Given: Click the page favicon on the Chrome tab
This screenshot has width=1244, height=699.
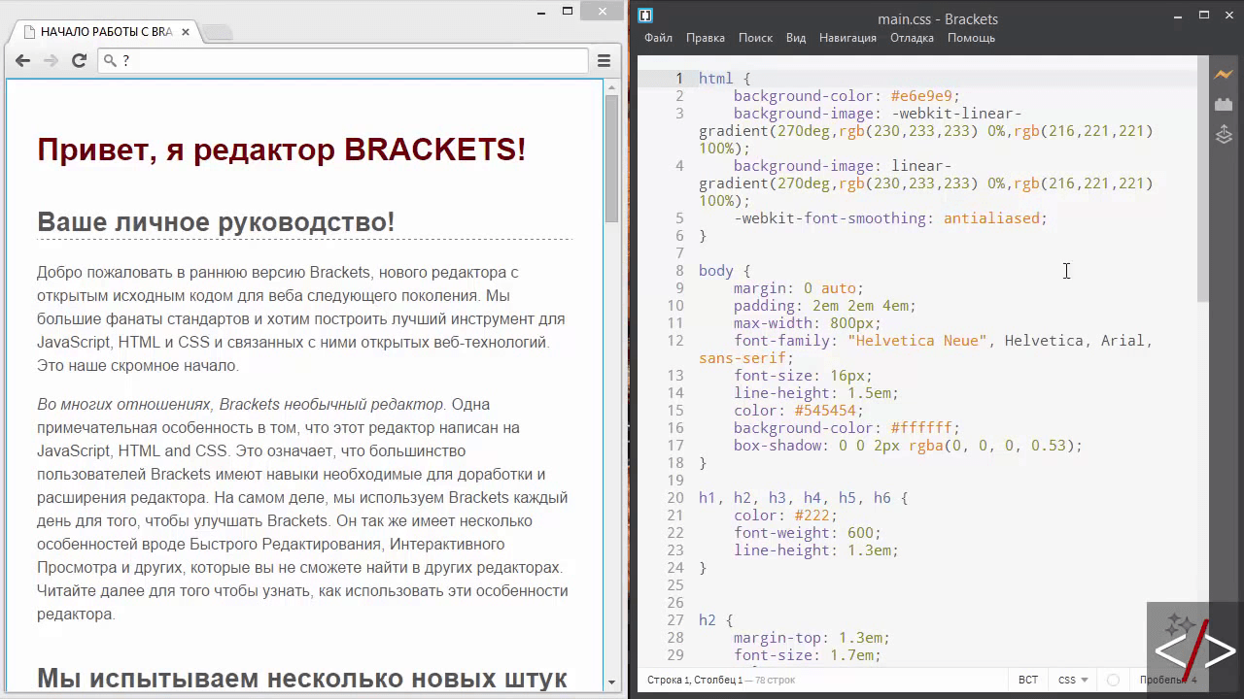Looking at the screenshot, I should tap(29, 32).
